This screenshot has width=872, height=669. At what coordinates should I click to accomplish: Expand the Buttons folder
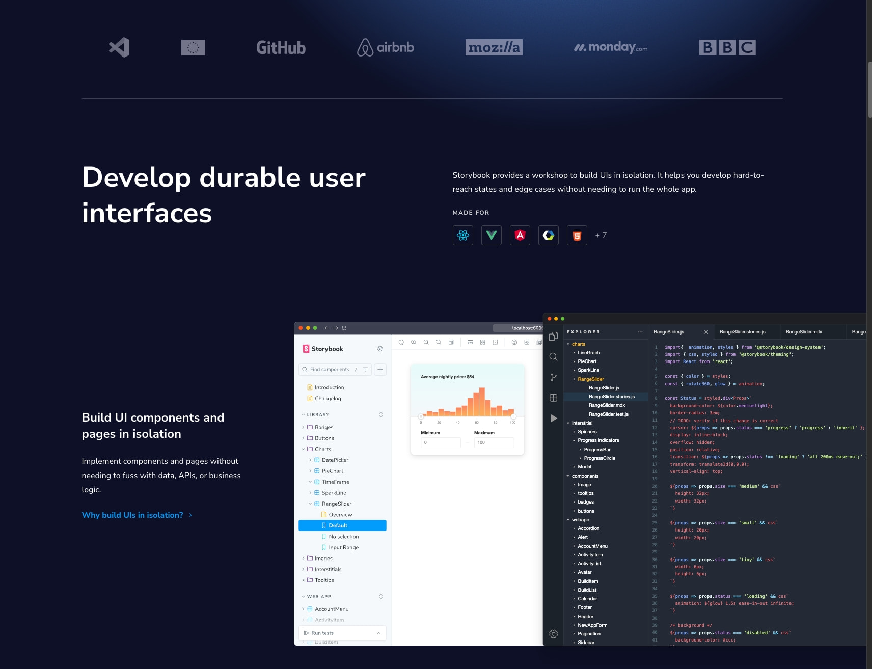click(318, 438)
